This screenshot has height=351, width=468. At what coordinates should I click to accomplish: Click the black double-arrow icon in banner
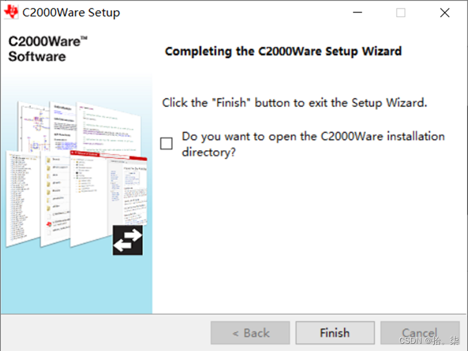(128, 240)
